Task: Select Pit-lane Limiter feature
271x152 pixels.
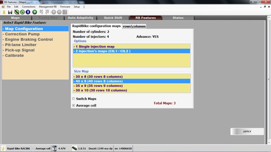Action: 35,45
